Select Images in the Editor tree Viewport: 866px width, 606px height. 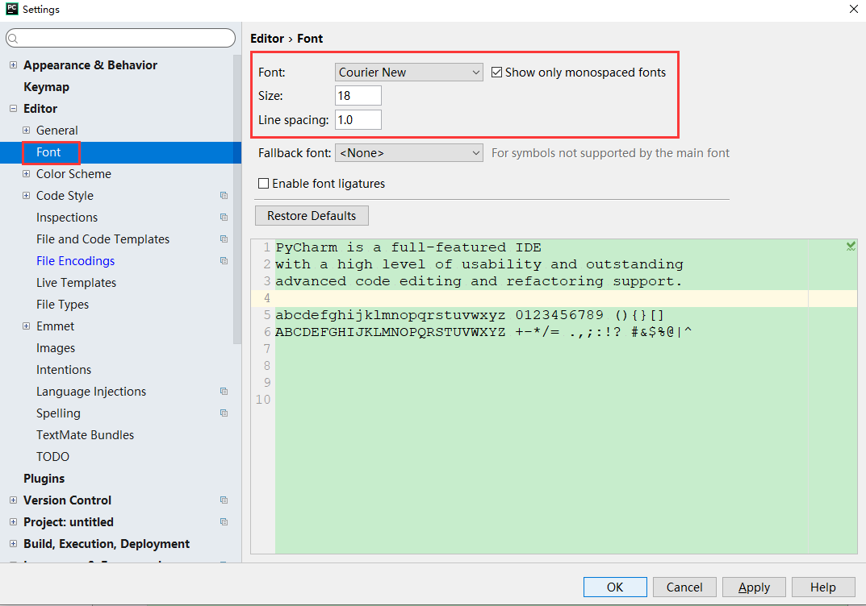click(x=56, y=348)
